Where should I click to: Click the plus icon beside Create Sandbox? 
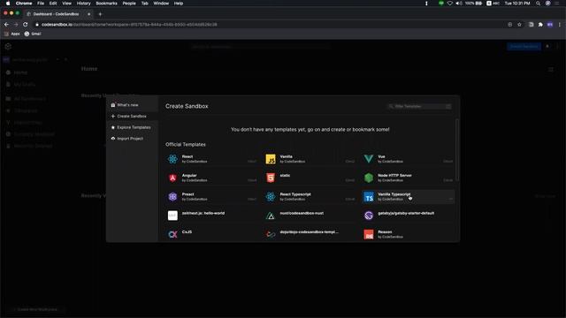pos(113,116)
